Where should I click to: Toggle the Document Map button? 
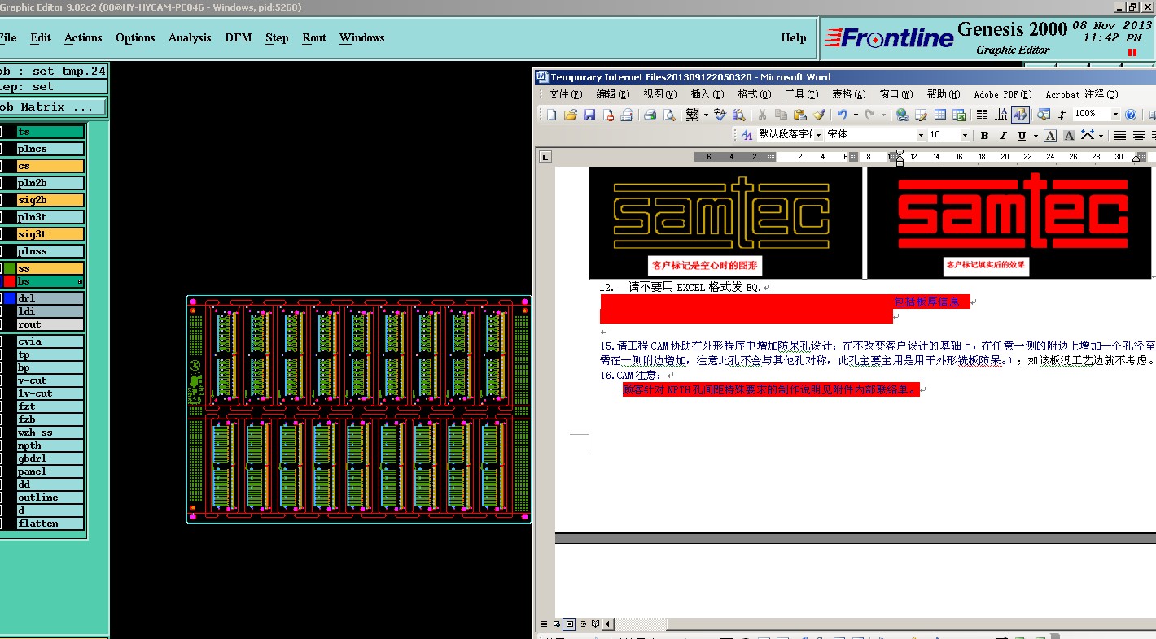[x=1044, y=115]
